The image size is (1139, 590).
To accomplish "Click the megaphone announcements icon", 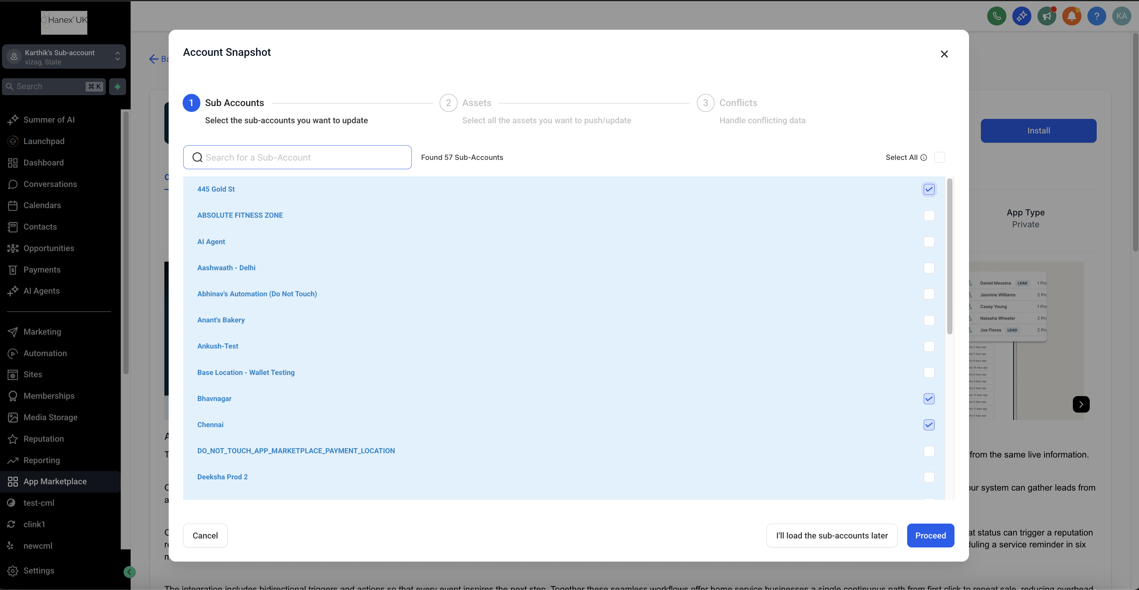I will click(1047, 16).
